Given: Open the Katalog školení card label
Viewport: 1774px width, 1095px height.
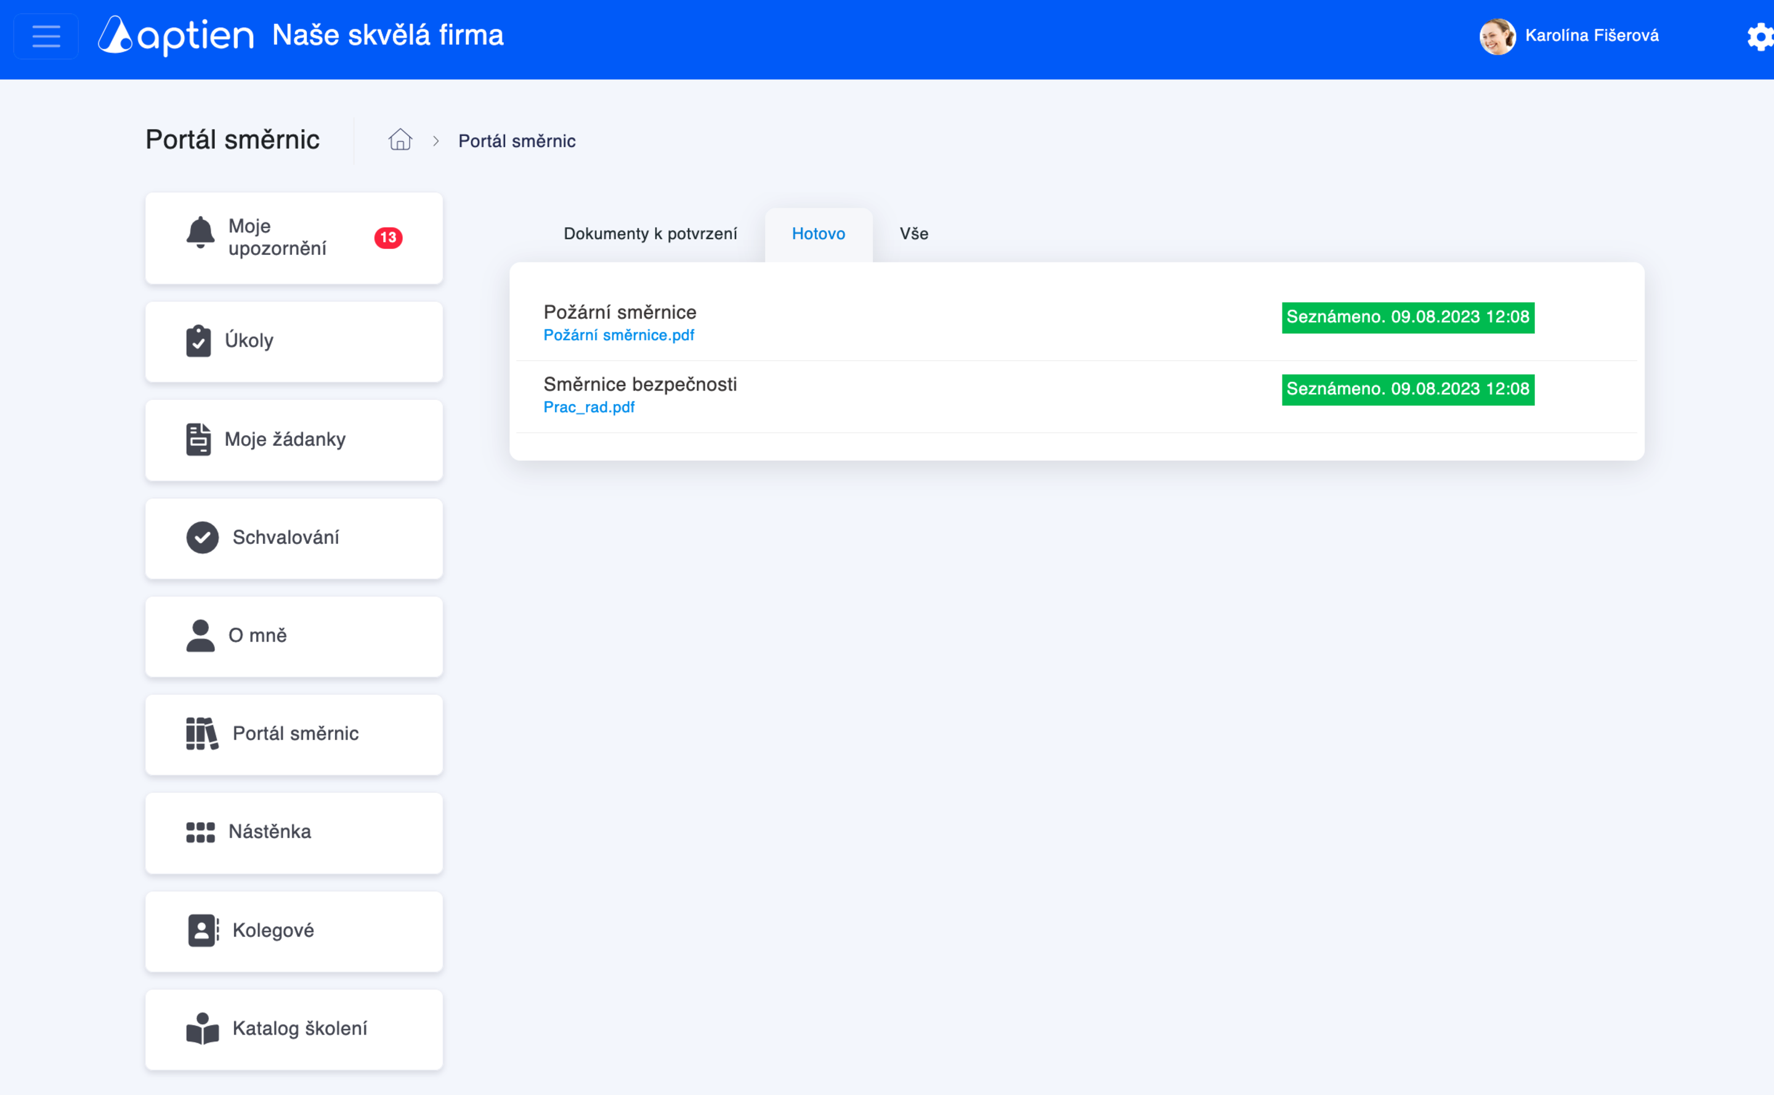Looking at the screenshot, I should pos(299,1028).
